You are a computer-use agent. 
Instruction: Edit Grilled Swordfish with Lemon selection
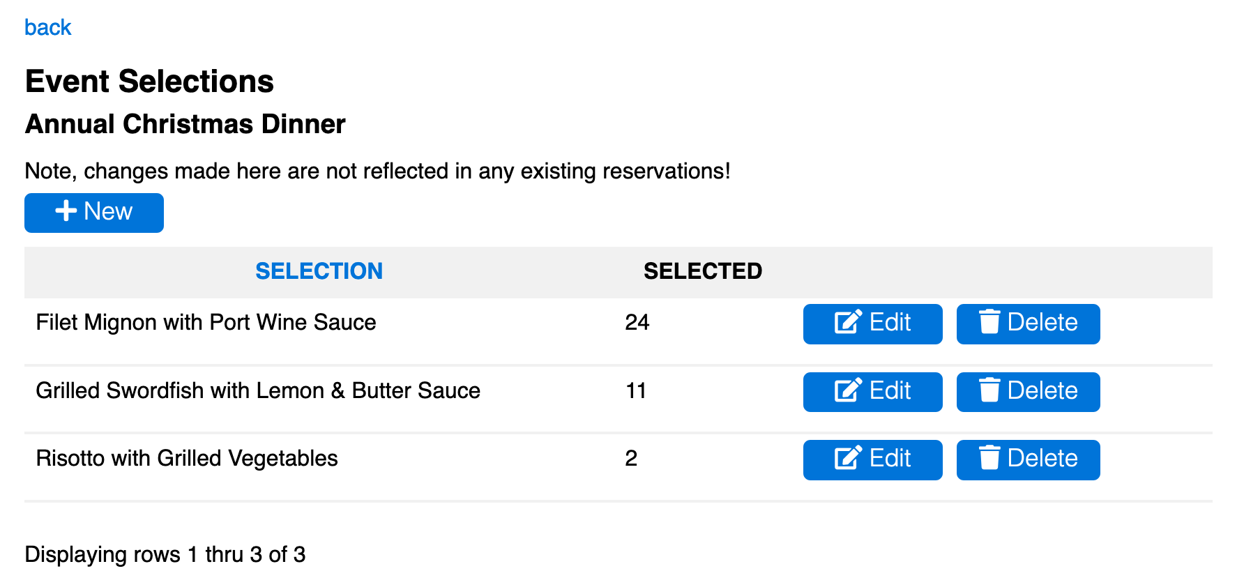[873, 392]
